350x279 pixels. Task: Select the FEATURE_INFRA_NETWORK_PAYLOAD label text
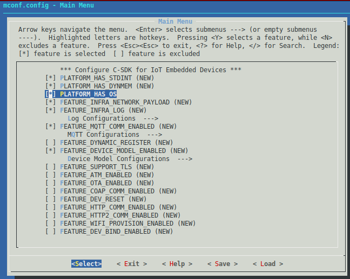click(115, 102)
